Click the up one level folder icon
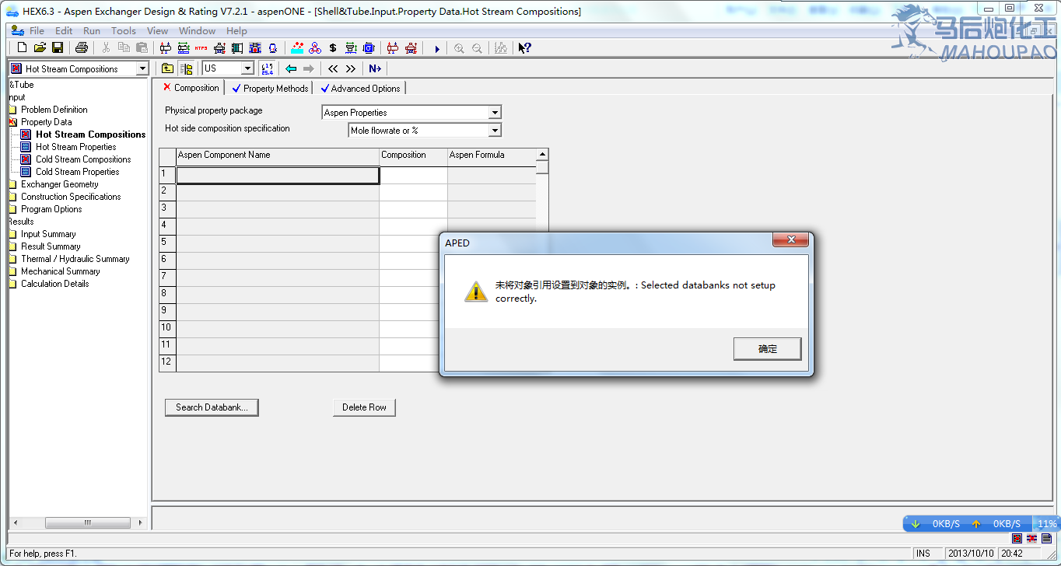Viewport: 1061px width, 566px height. click(167, 68)
